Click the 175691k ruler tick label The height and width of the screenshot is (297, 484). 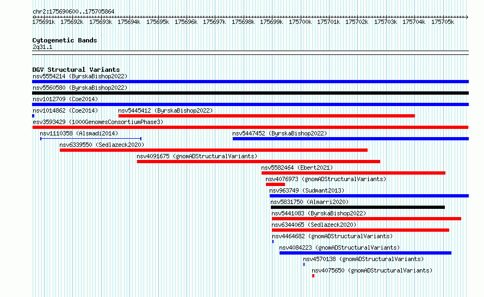tap(44, 22)
